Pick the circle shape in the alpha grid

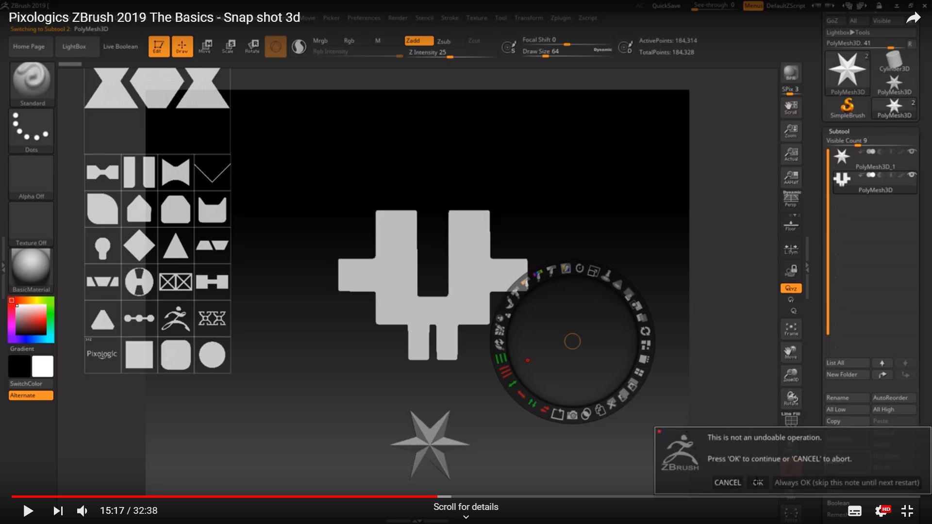(212, 355)
